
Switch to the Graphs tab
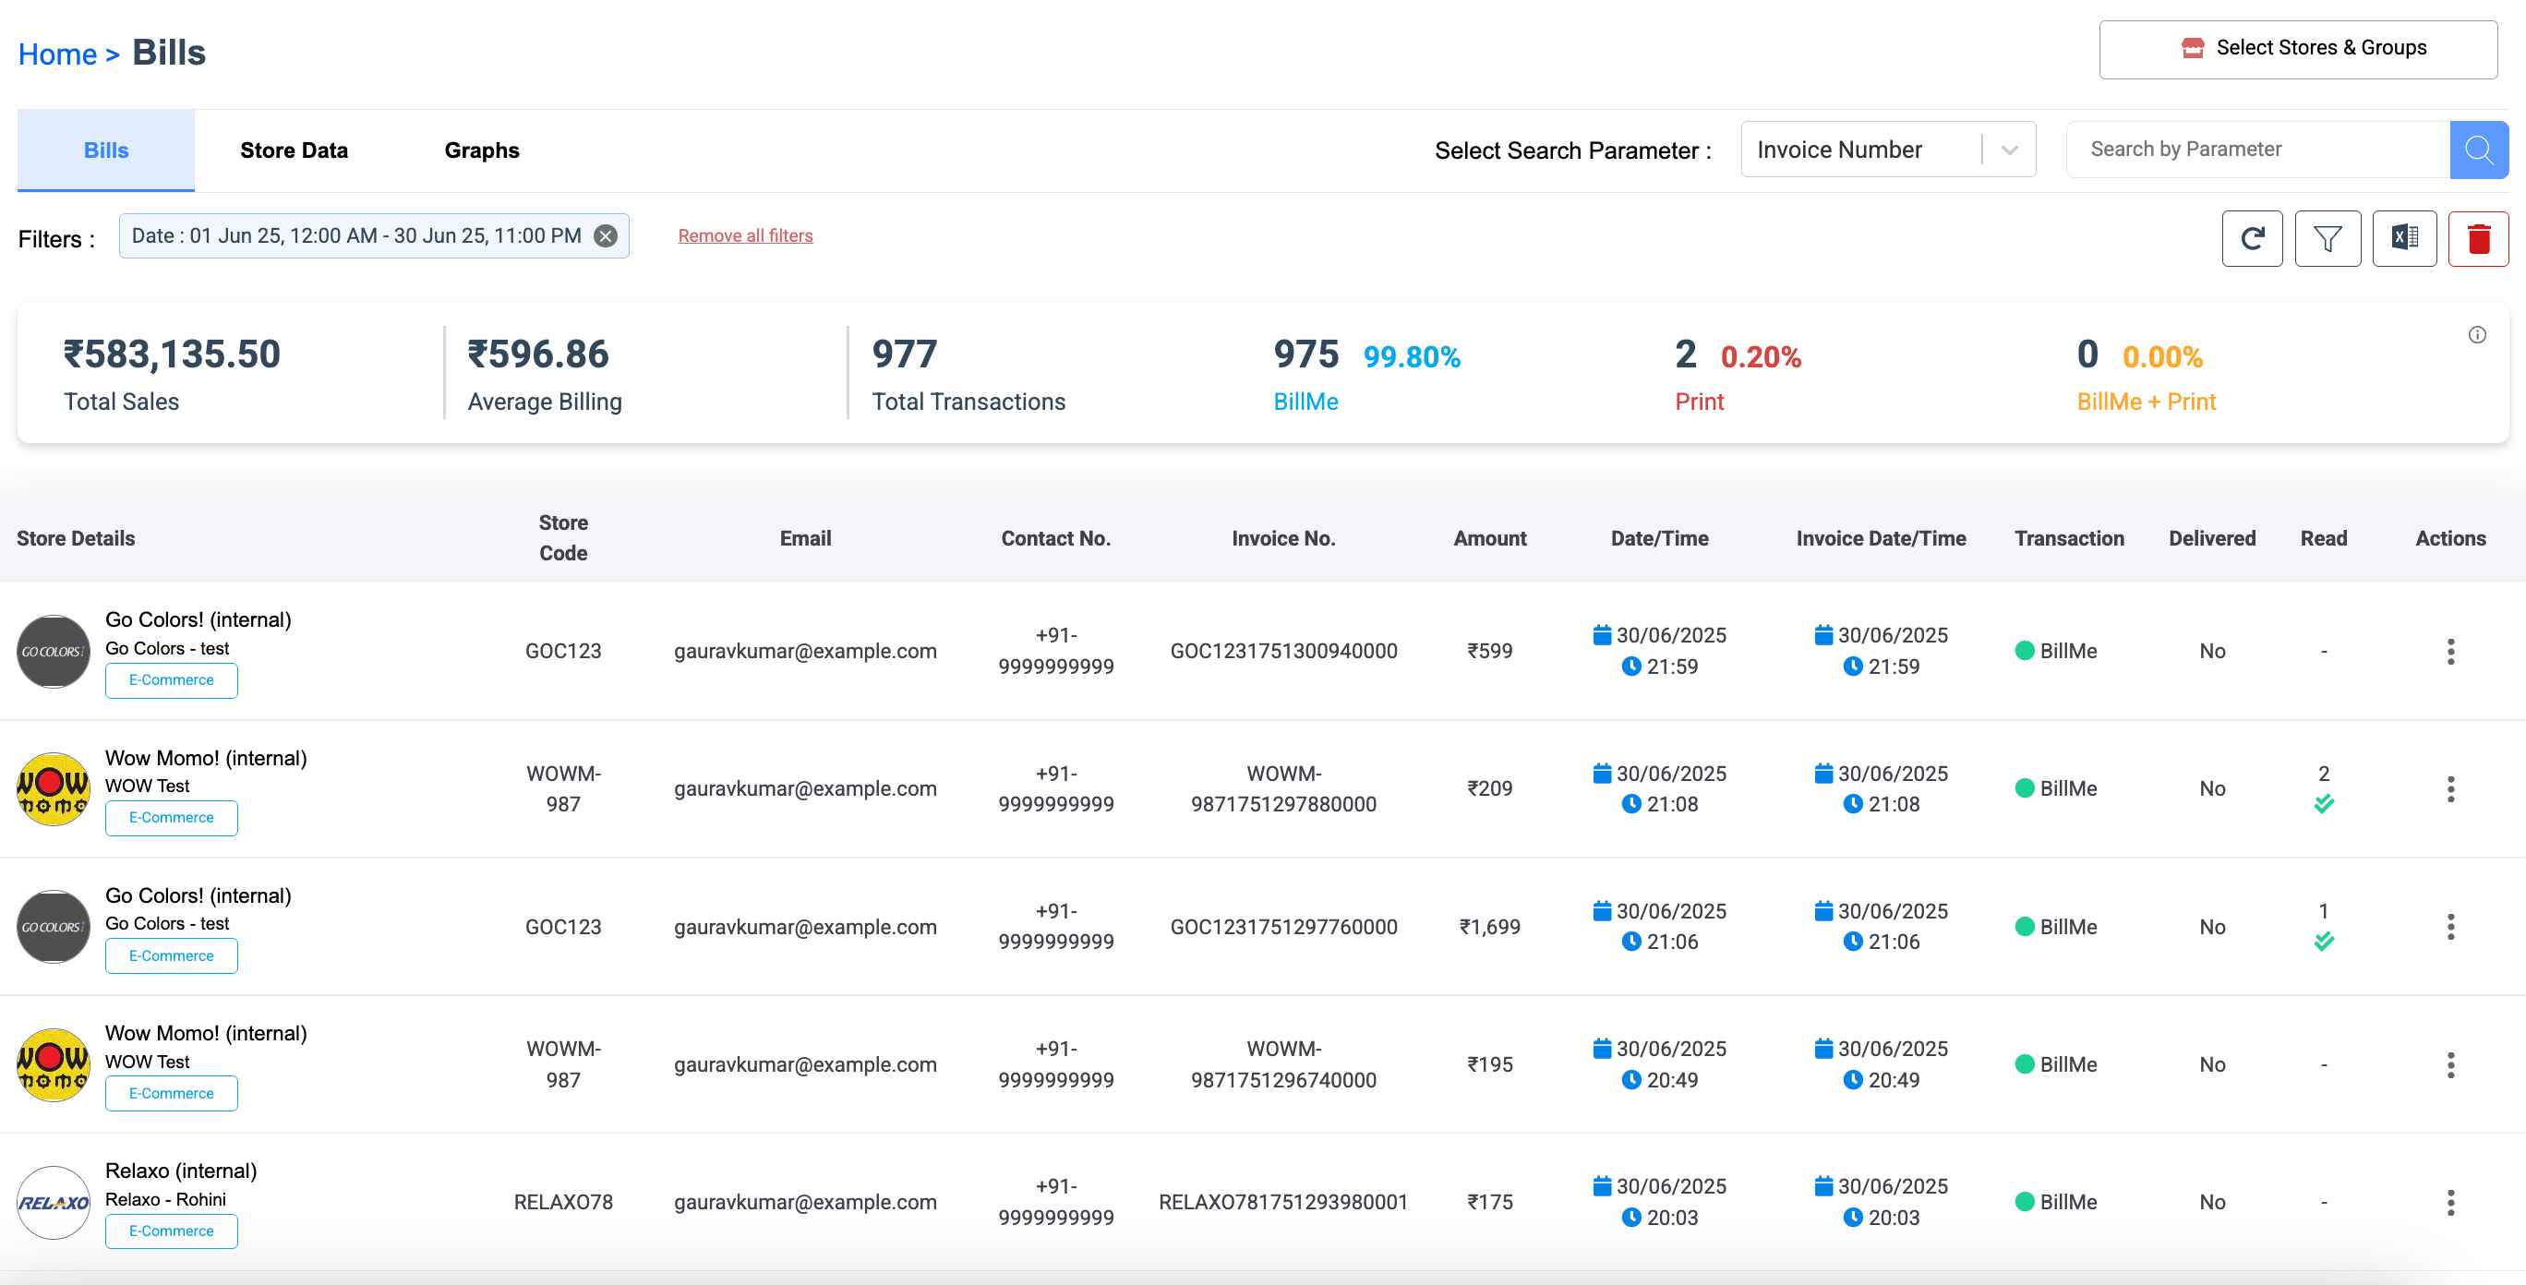481,150
